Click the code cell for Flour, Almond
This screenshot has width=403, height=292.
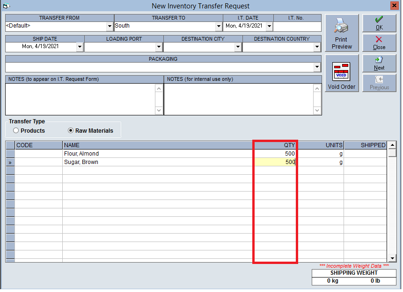[39, 154]
